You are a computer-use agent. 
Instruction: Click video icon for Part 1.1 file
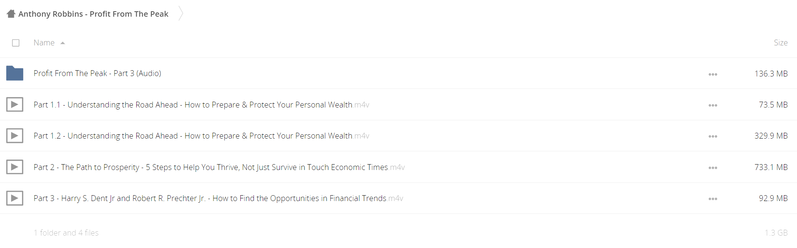pos(15,104)
